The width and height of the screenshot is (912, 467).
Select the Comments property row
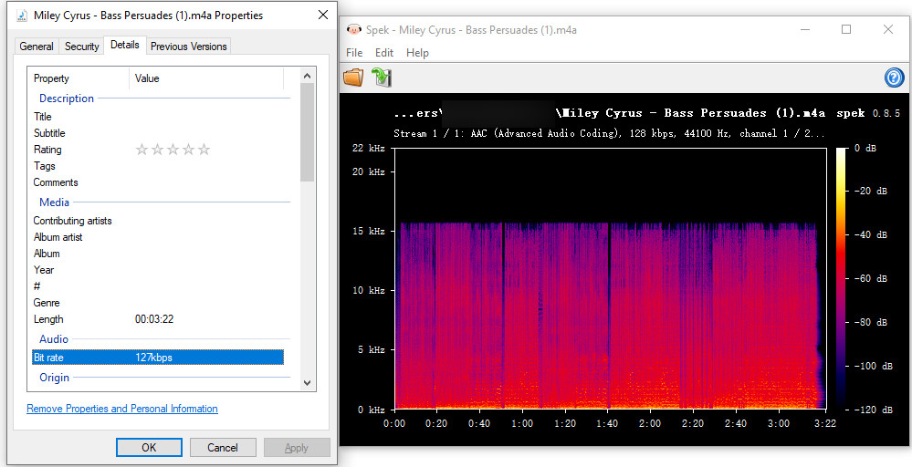[158, 182]
